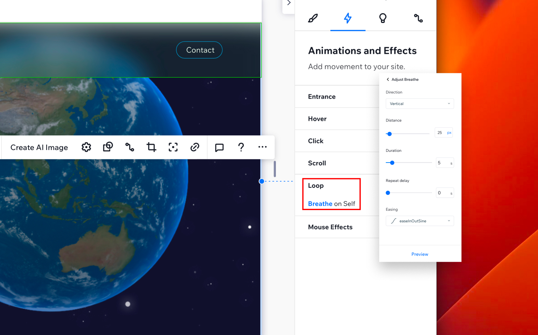The width and height of the screenshot is (538, 335).
Task: Open the Easing dropdown showing easeInOutSine
Action: point(420,221)
